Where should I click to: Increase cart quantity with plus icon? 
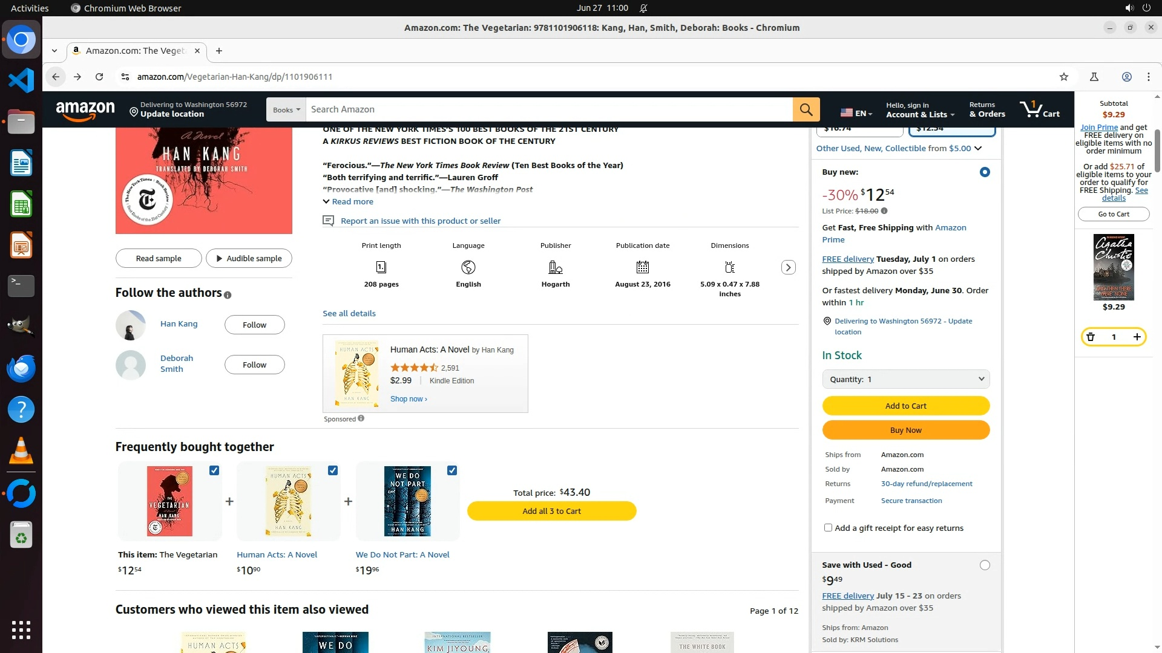pos(1137,337)
